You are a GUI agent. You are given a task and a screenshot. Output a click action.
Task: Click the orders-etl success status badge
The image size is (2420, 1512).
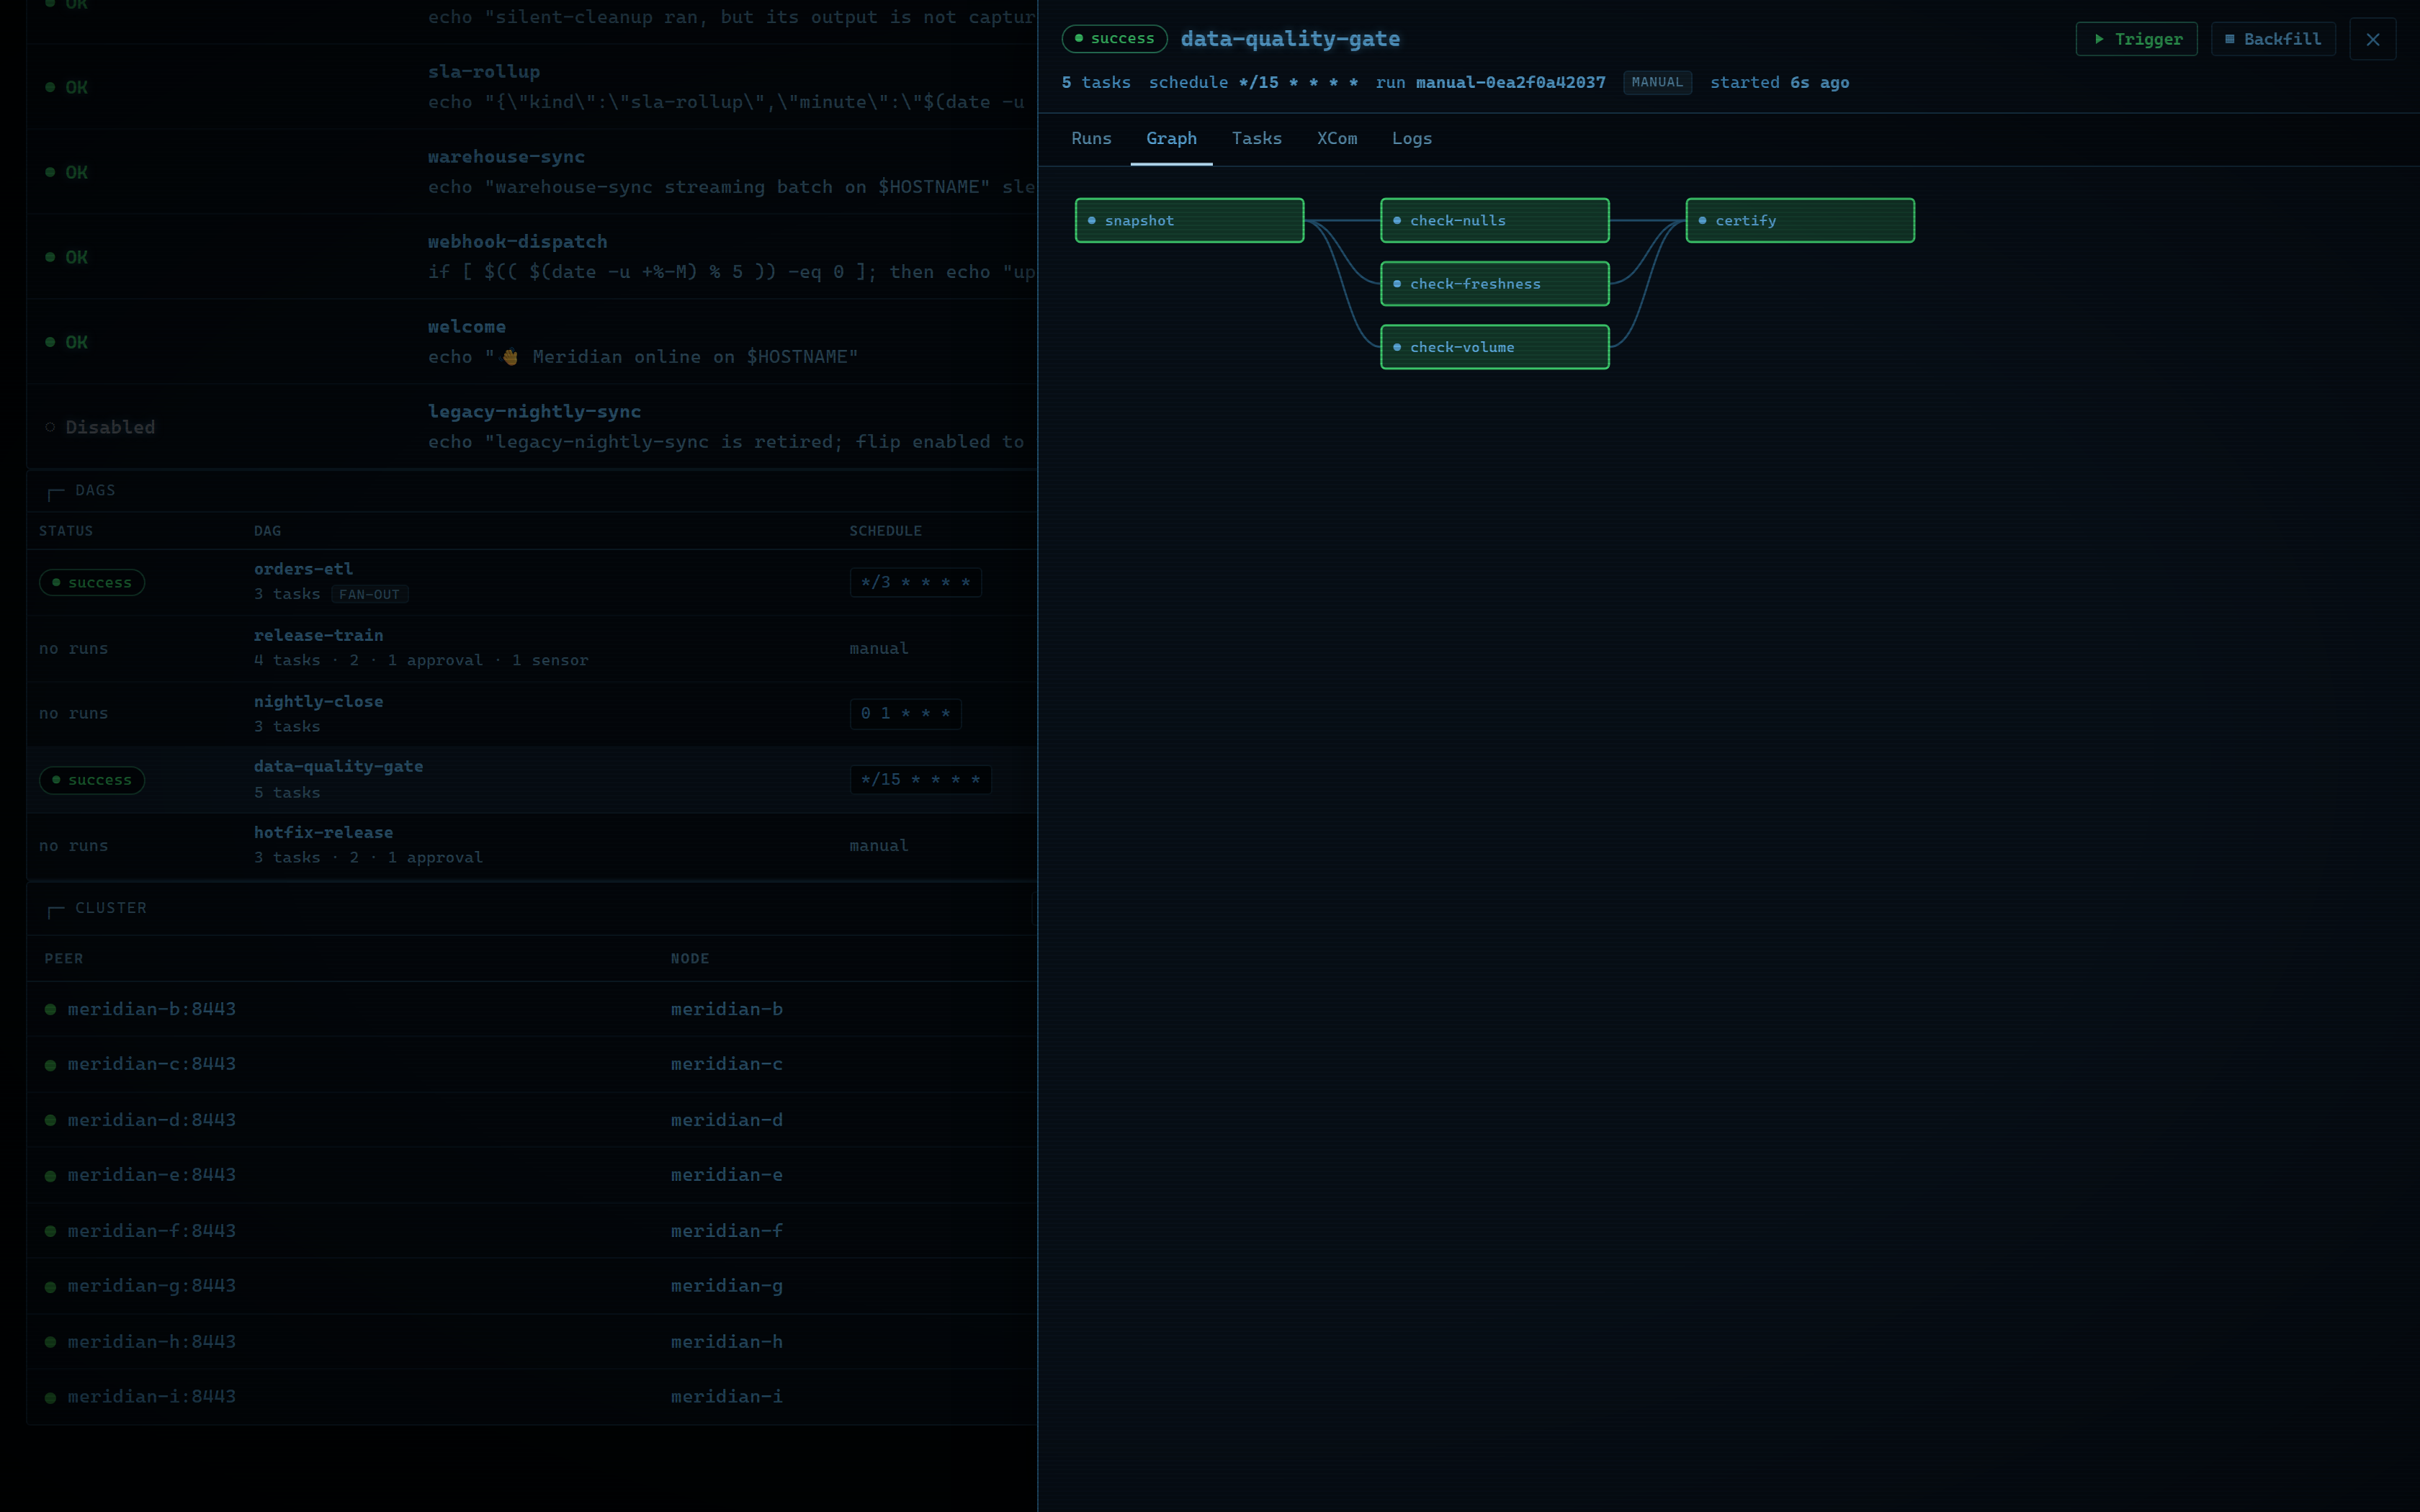click(92, 582)
